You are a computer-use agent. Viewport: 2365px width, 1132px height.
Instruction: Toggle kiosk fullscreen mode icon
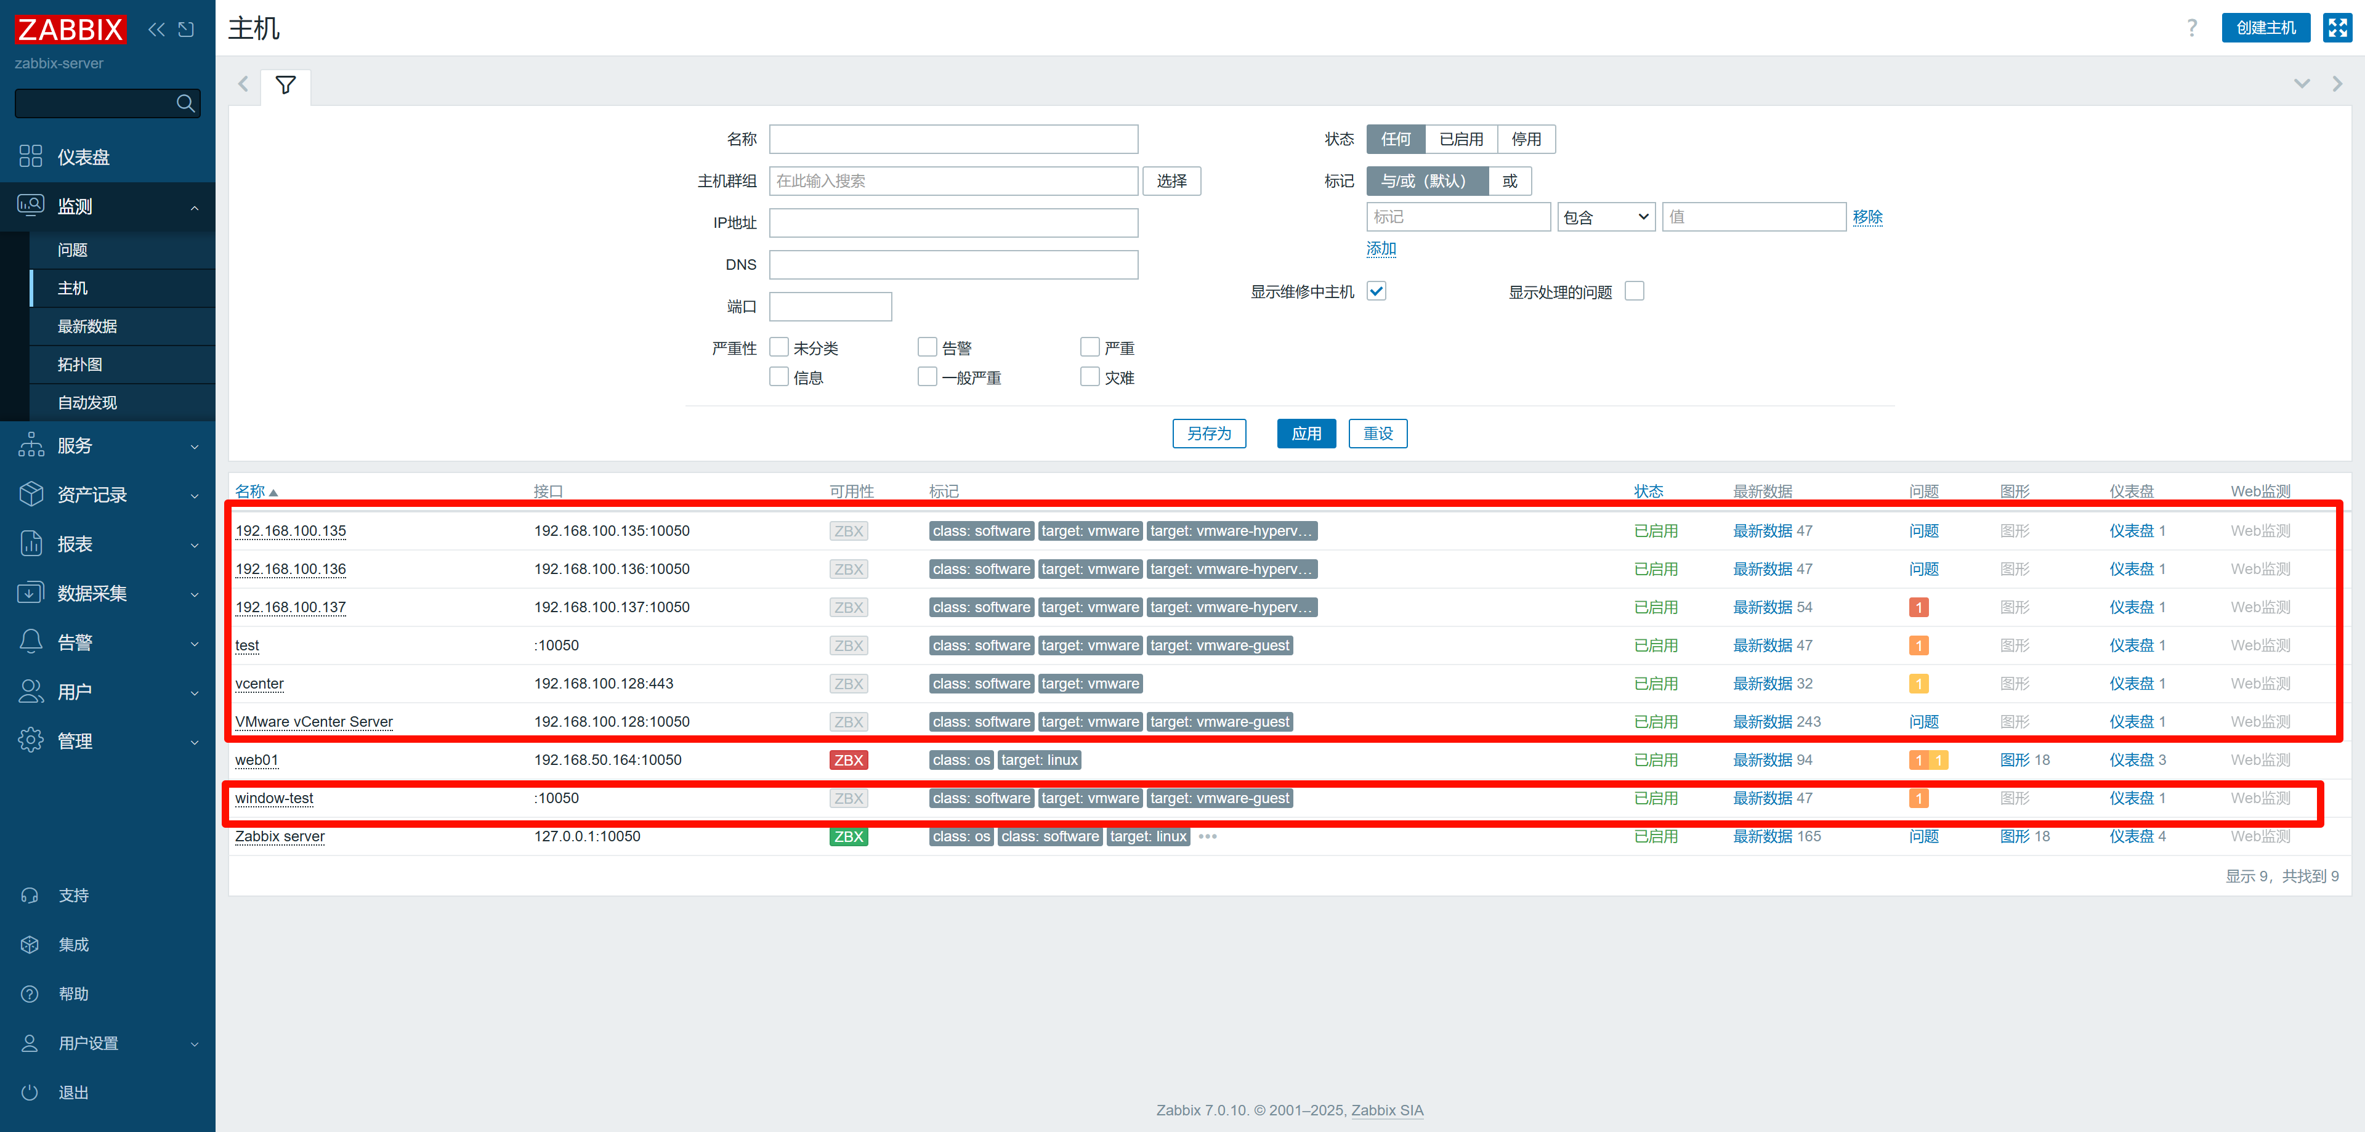point(2337,28)
